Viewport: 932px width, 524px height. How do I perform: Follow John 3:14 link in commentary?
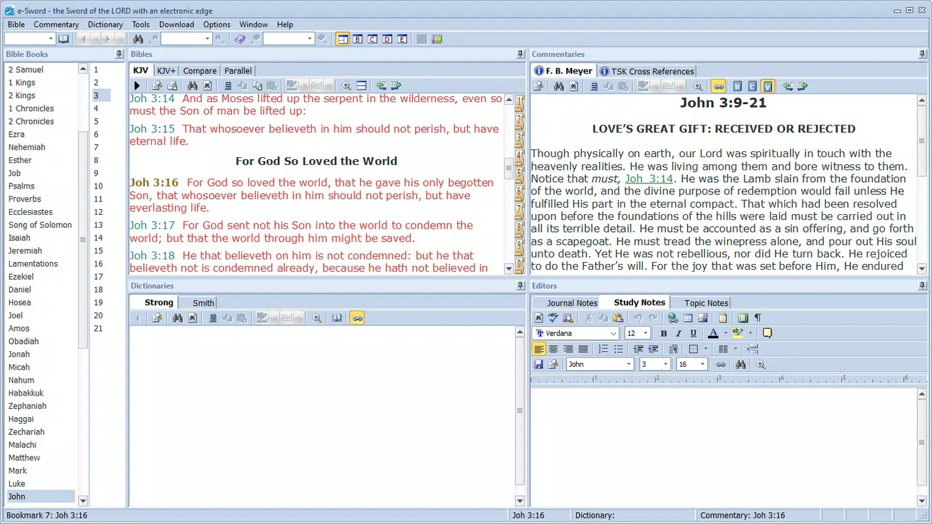click(649, 179)
